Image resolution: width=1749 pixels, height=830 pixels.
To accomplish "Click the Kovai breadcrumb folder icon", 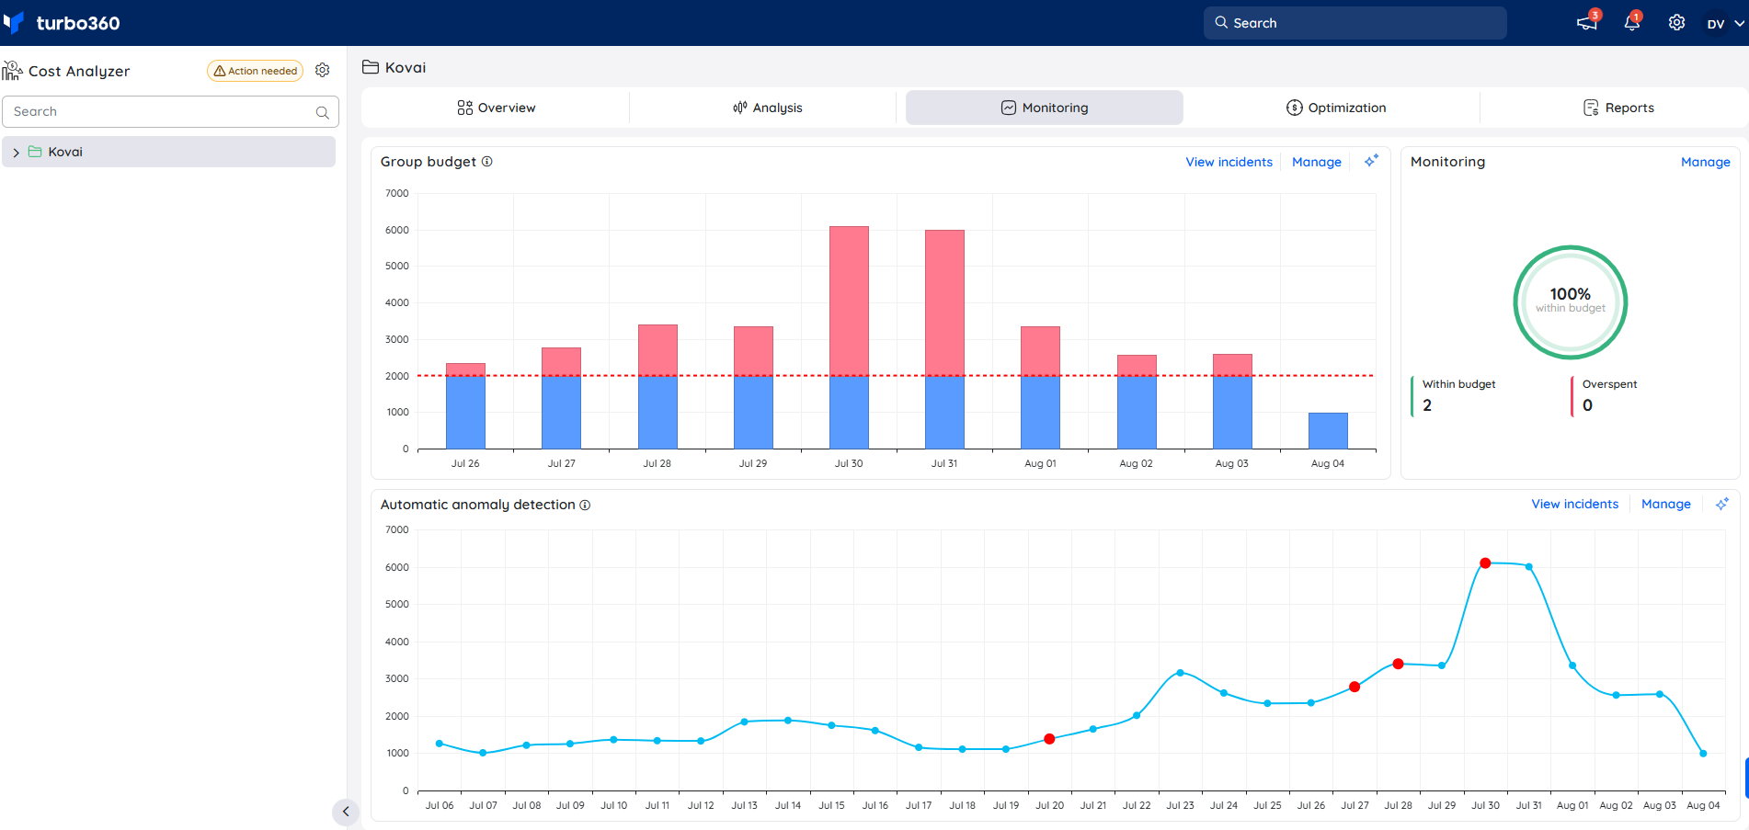I will (x=371, y=67).
